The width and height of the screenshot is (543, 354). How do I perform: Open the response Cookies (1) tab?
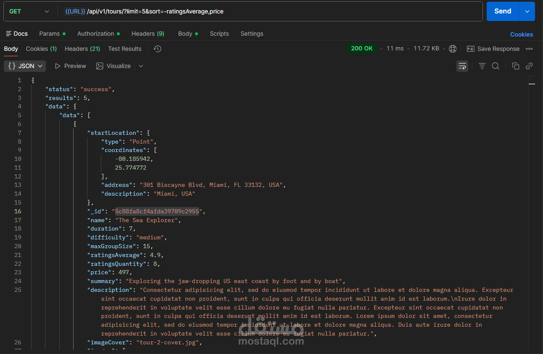41,49
